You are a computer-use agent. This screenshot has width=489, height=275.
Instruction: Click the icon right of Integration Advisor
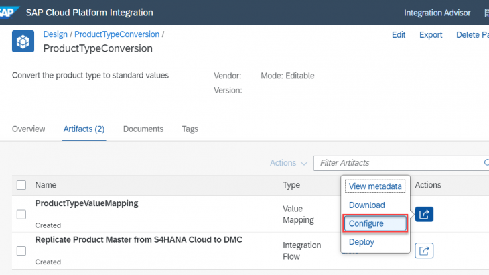pyautogui.click(x=486, y=13)
